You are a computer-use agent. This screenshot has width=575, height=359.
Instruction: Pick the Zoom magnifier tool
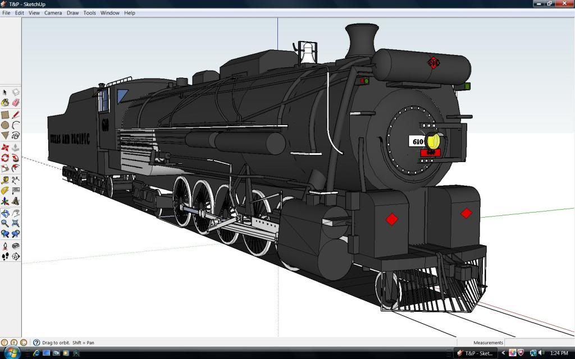(4, 223)
